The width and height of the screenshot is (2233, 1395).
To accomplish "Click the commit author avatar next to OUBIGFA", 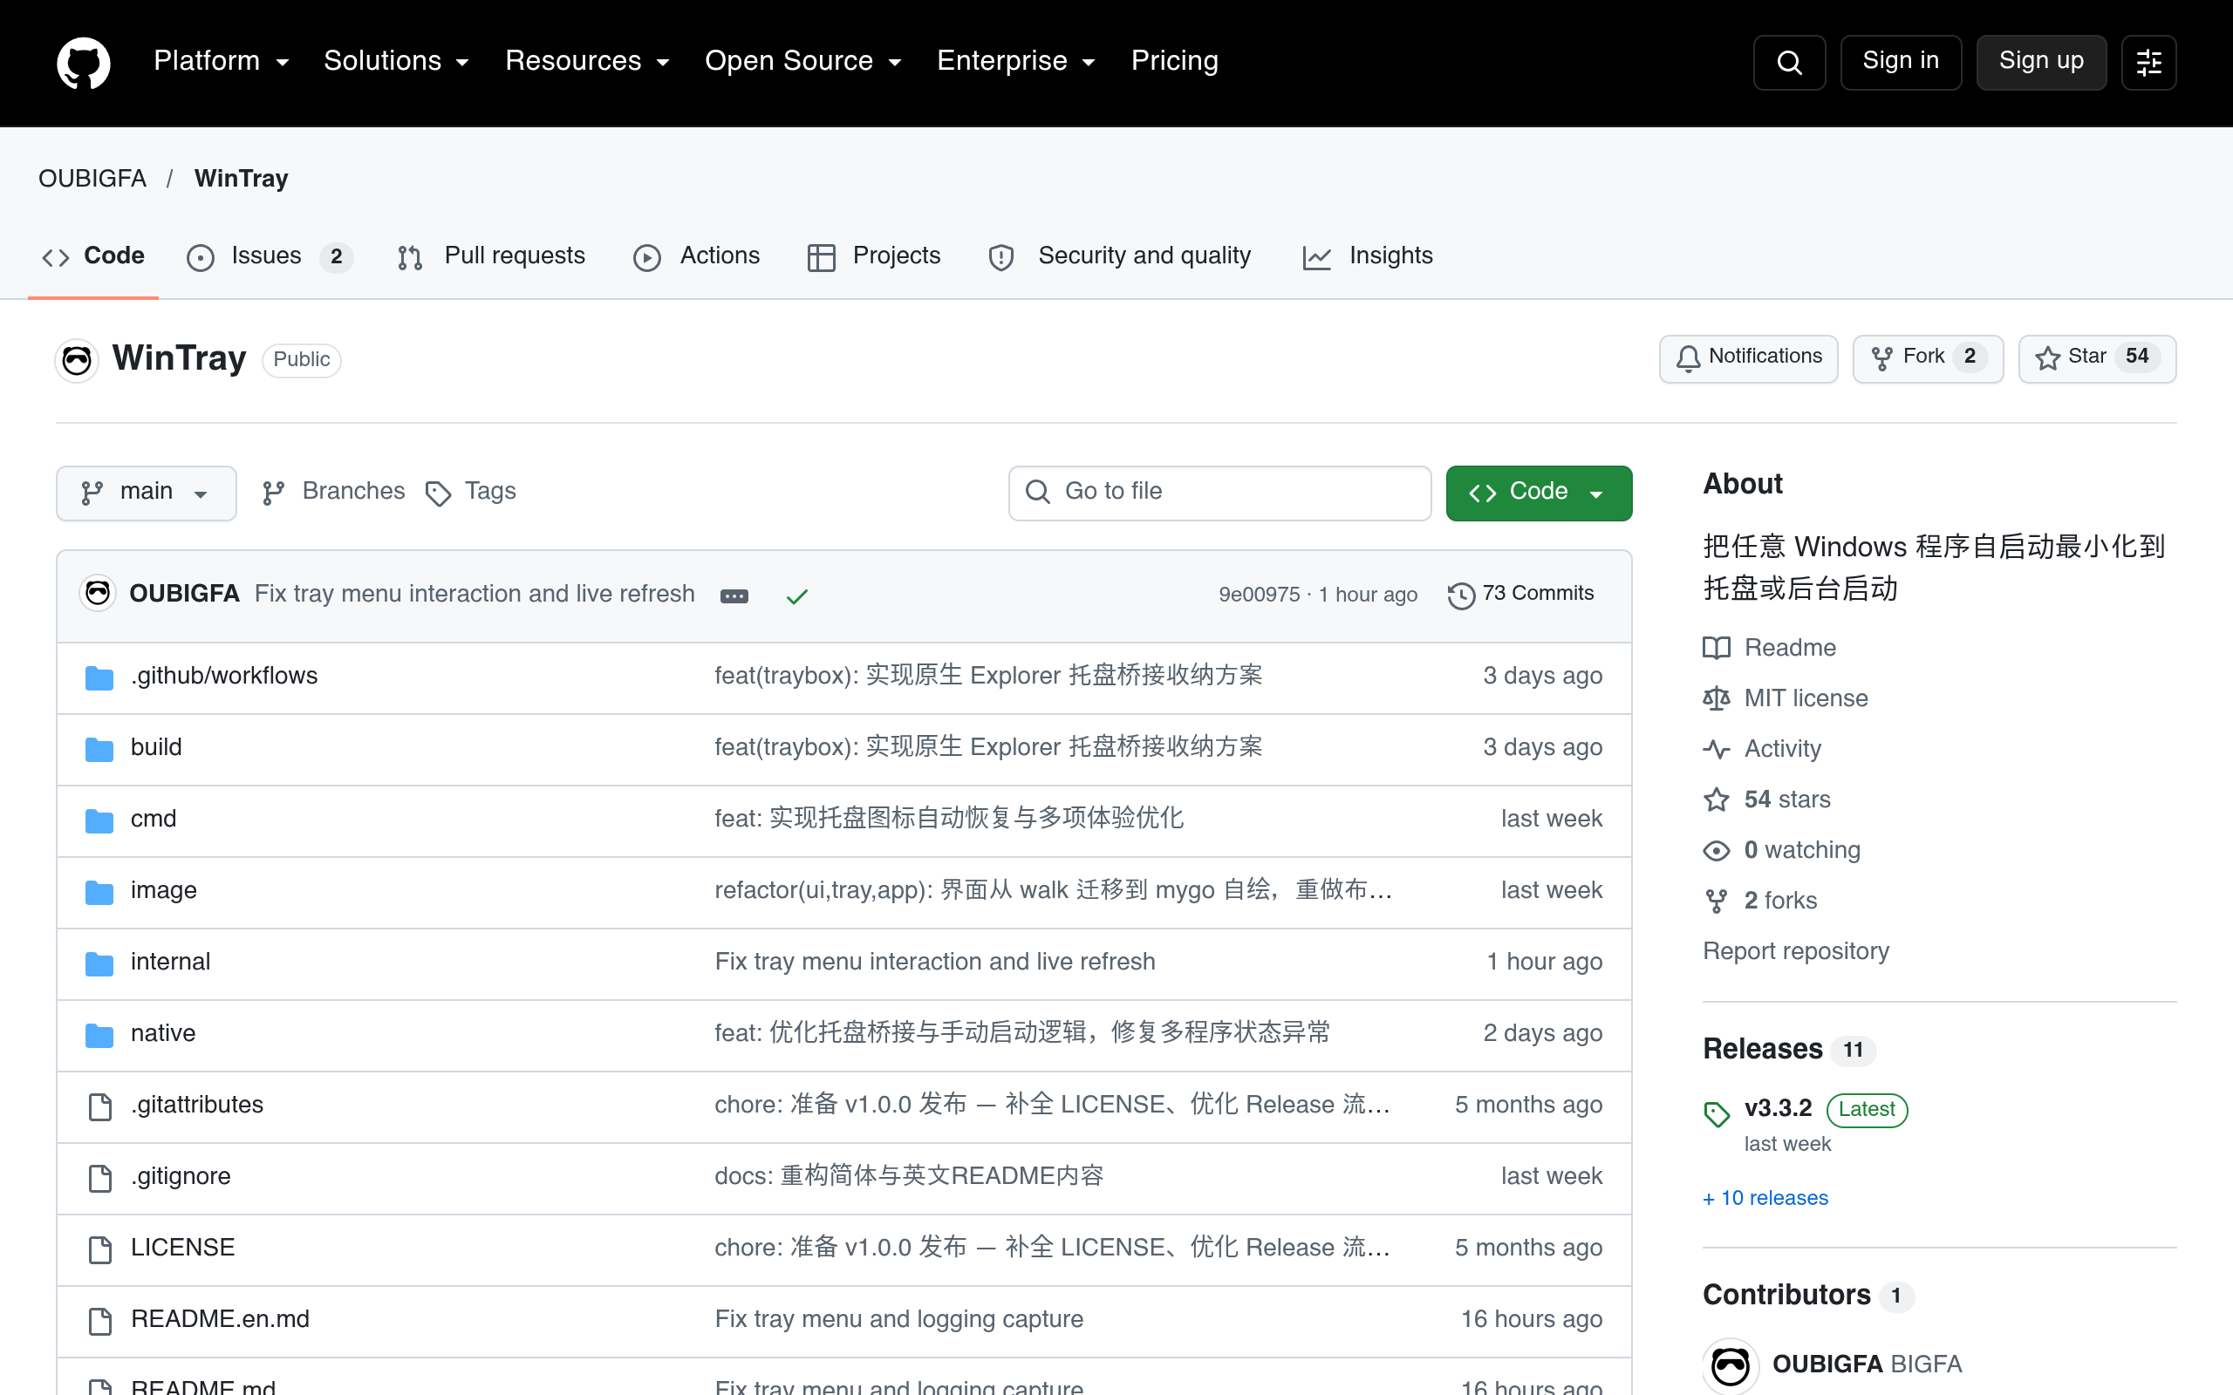I will [98, 593].
